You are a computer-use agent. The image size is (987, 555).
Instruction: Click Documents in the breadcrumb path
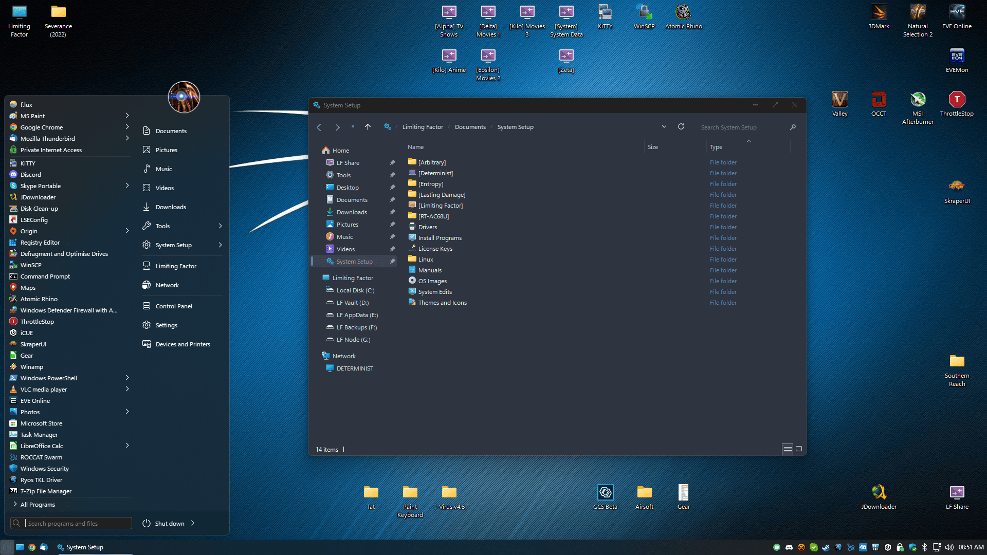tap(470, 127)
